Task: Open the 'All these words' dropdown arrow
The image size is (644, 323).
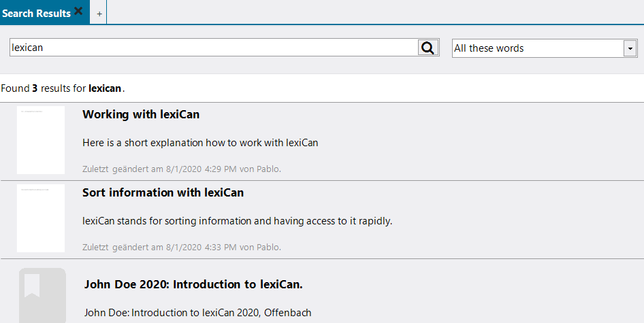Action: click(x=630, y=48)
